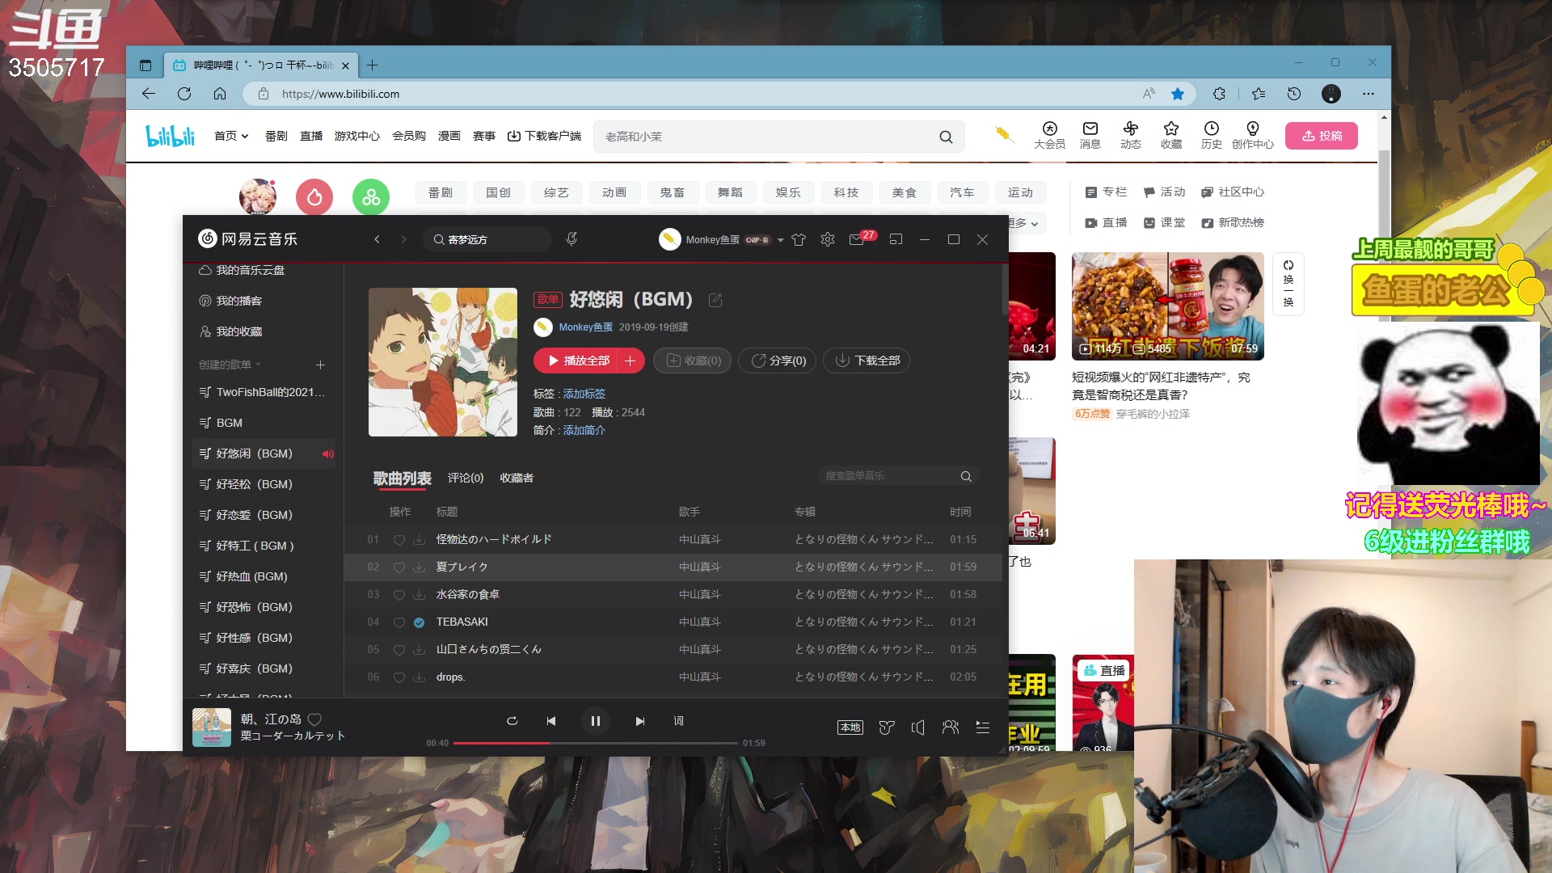Toggle the loop playback mode icon

pyautogui.click(x=512, y=720)
